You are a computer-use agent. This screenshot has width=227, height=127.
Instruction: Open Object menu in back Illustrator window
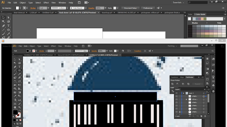pyautogui.click(x=23, y=2)
